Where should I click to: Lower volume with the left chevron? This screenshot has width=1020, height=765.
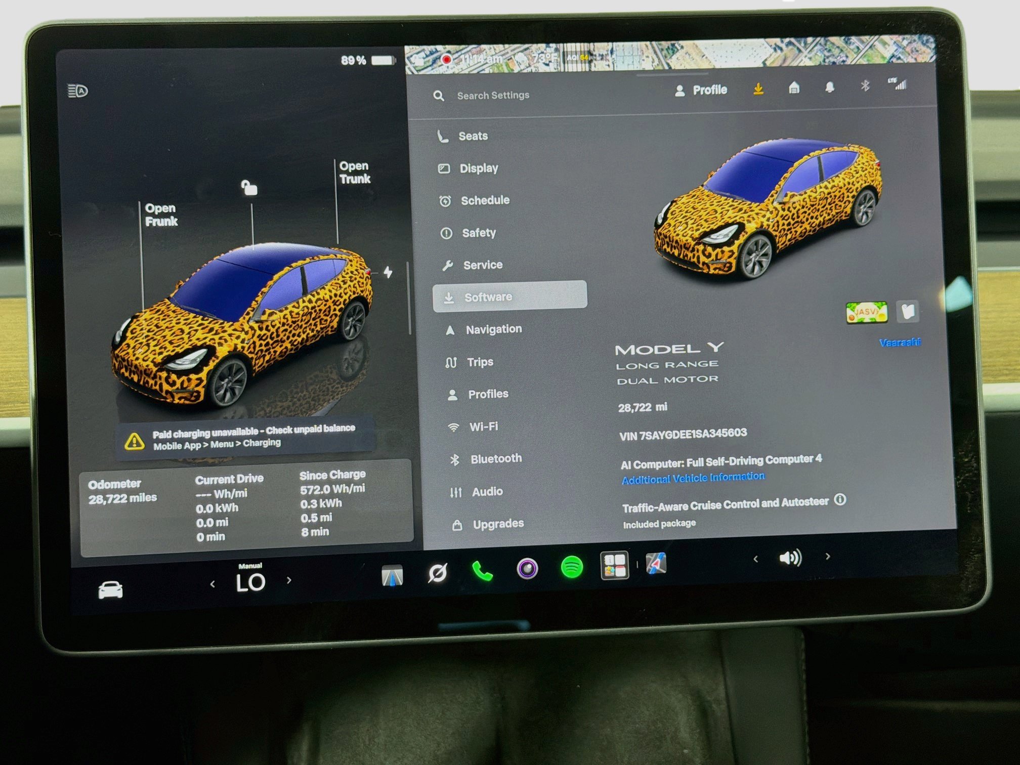tap(755, 559)
